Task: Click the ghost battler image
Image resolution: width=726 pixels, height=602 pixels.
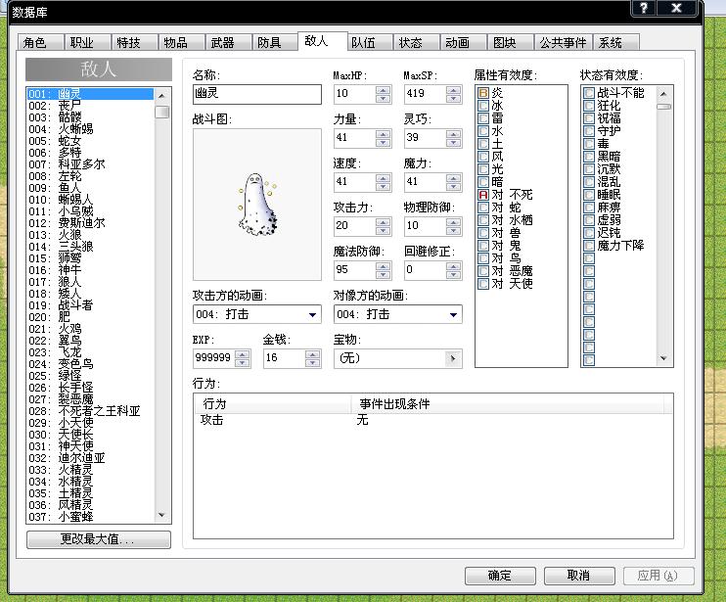Action: click(x=257, y=205)
